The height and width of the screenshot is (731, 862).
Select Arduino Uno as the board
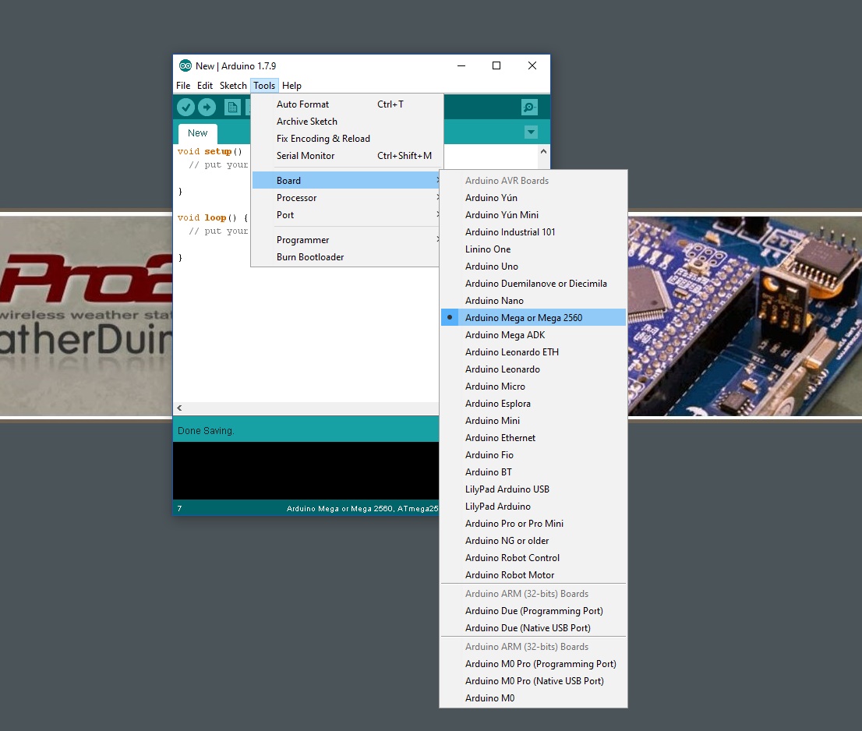coord(491,267)
